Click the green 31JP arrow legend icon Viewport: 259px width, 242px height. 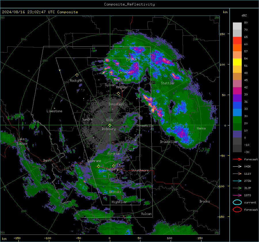237,188
